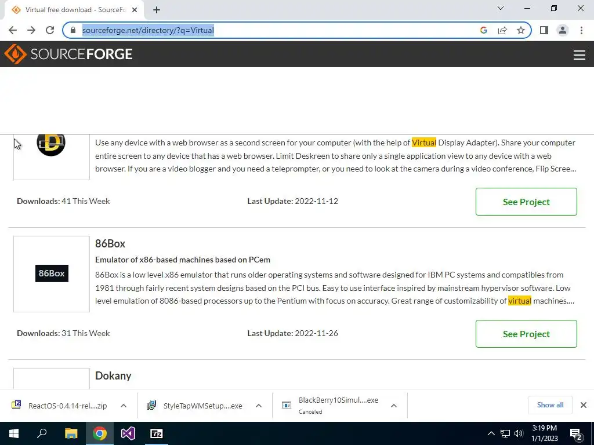Share this page using the share icon
This screenshot has height=445, width=594.
pos(502,30)
